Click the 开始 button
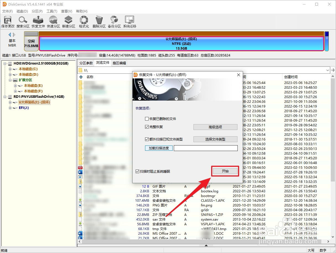Screen dimensions: 336x253 [225, 171]
